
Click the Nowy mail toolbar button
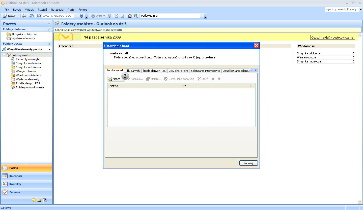pyautogui.click(x=10, y=16)
